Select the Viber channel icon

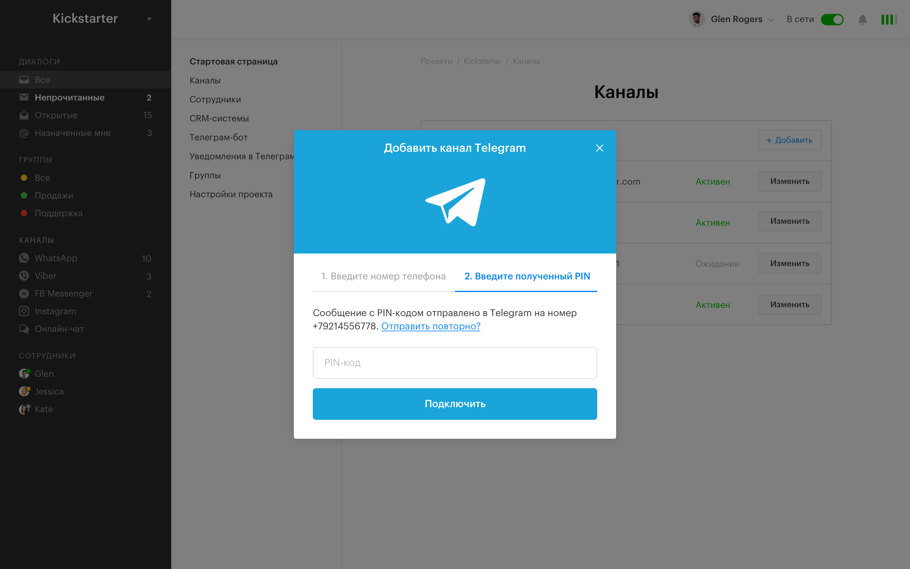point(24,275)
